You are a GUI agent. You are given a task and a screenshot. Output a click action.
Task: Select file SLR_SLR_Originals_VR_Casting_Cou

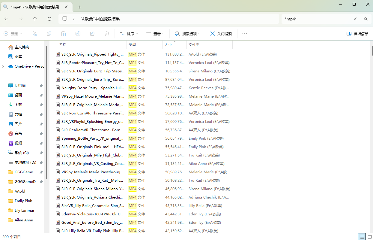pos(93,164)
